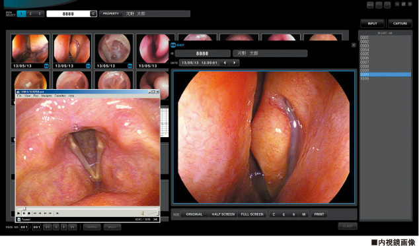Open Navigate menu in video player
The height and width of the screenshot is (246, 419).
[x=46, y=96]
